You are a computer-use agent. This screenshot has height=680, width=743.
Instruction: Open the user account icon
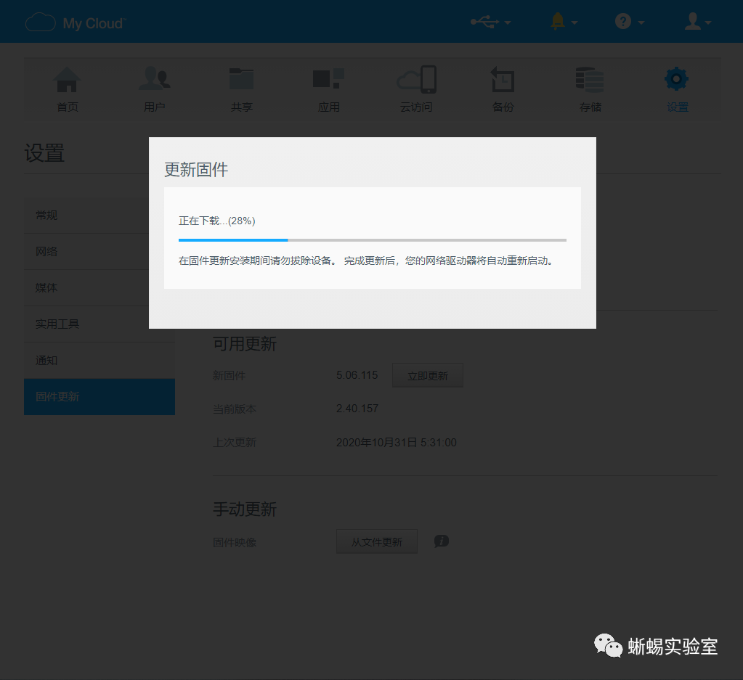pyautogui.click(x=692, y=21)
